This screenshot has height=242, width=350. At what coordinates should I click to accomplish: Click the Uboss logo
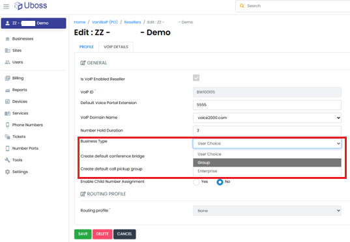point(31,6)
